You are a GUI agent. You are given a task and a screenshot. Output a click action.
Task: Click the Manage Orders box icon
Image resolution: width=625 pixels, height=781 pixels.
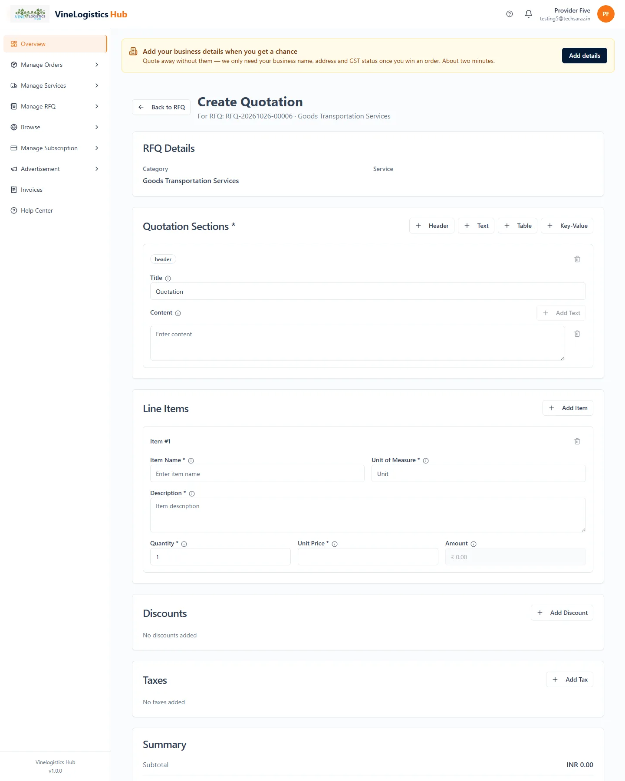[14, 65]
